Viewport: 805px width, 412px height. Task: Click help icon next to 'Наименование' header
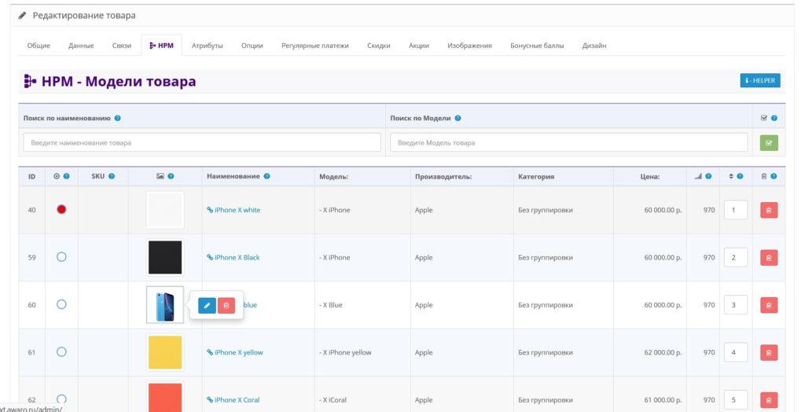tap(267, 176)
